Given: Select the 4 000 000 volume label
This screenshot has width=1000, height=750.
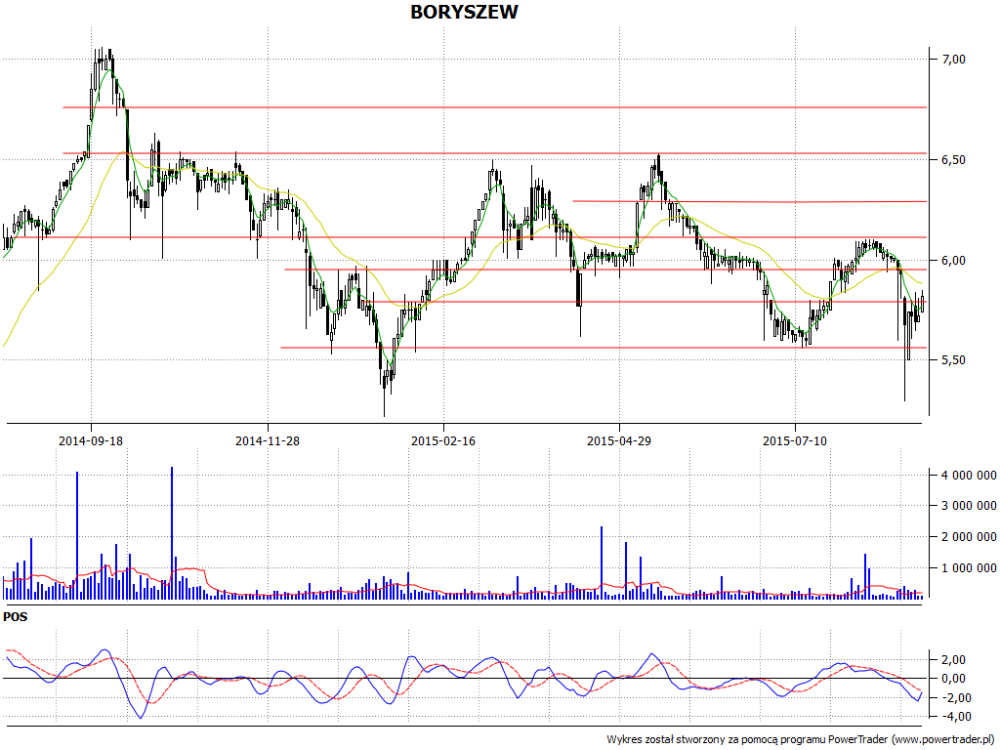Looking at the screenshot, I should [968, 476].
